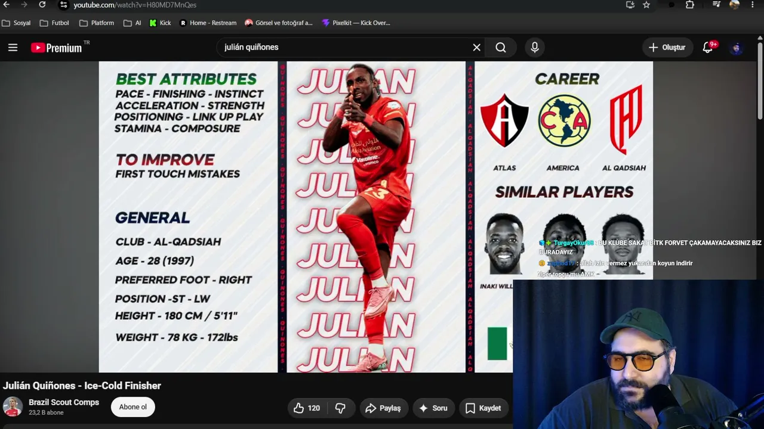Open the Futbol bookmarks folder
764x429 pixels.
[x=54, y=23]
